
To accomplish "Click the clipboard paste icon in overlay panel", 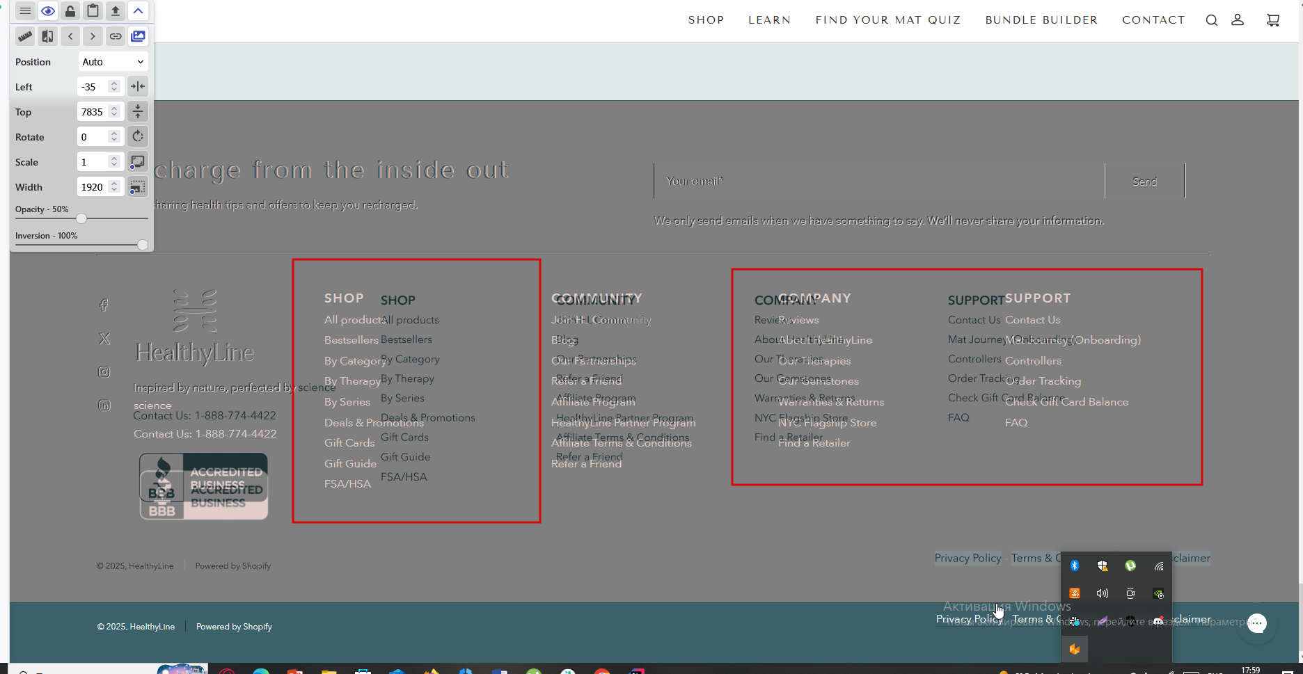I will coord(93,11).
